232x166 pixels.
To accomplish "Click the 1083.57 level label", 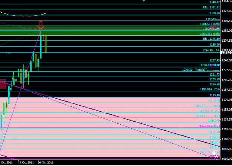I will tap(215, 147).
